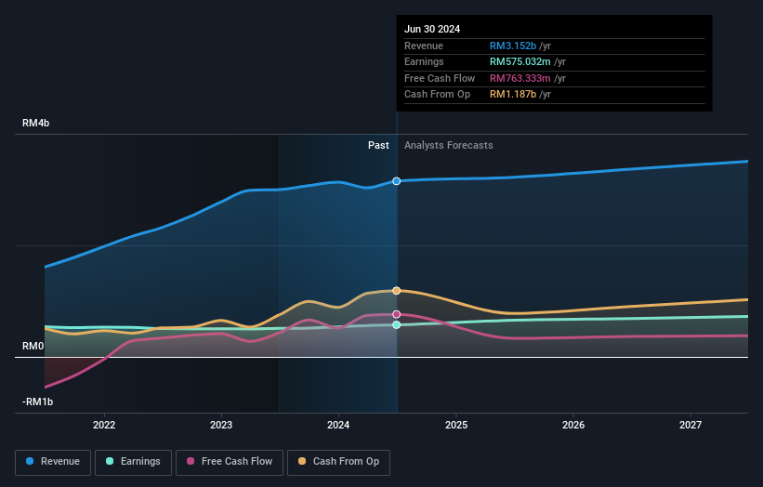Click the Jun 30 2024 tooltip date
Image resolution: width=763 pixels, height=487 pixels.
point(432,29)
